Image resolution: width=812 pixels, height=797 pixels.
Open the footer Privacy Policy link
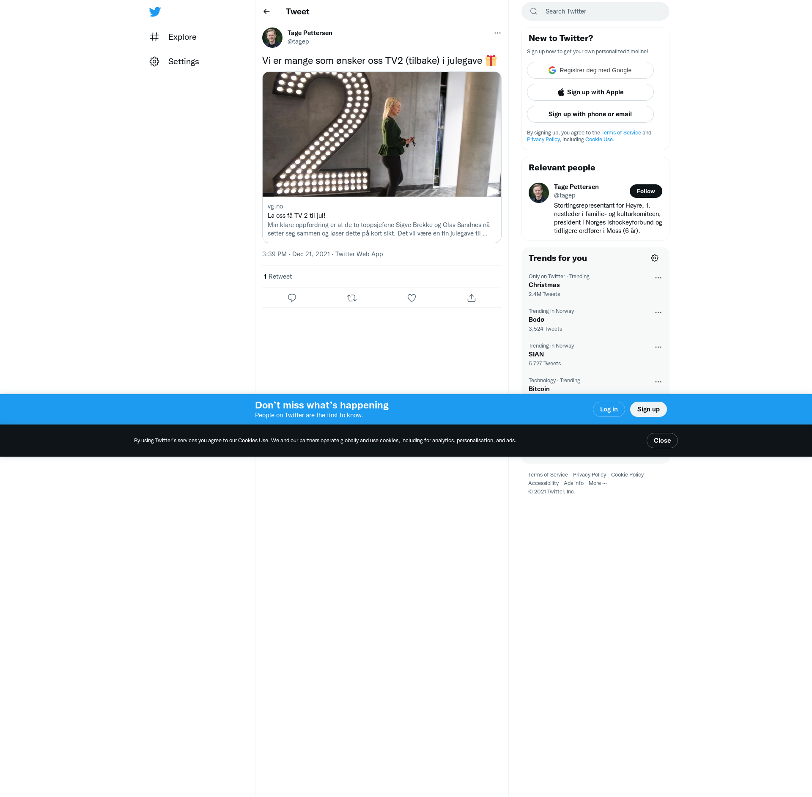click(590, 475)
